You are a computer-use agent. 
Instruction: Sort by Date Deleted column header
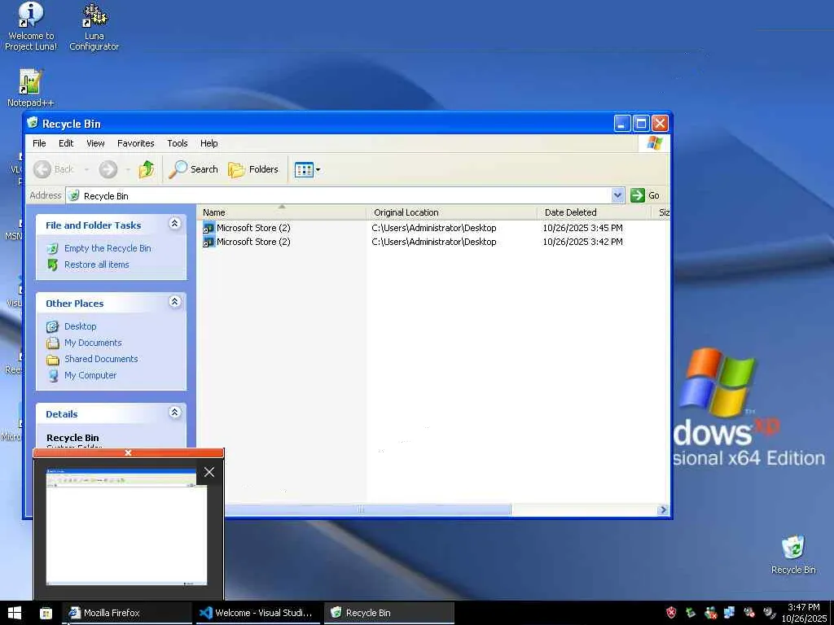pyautogui.click(x=594, y=212)
